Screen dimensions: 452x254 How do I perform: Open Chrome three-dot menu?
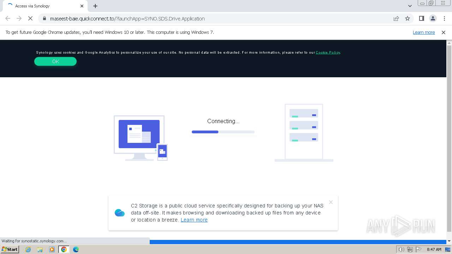(x=444, y=19)
